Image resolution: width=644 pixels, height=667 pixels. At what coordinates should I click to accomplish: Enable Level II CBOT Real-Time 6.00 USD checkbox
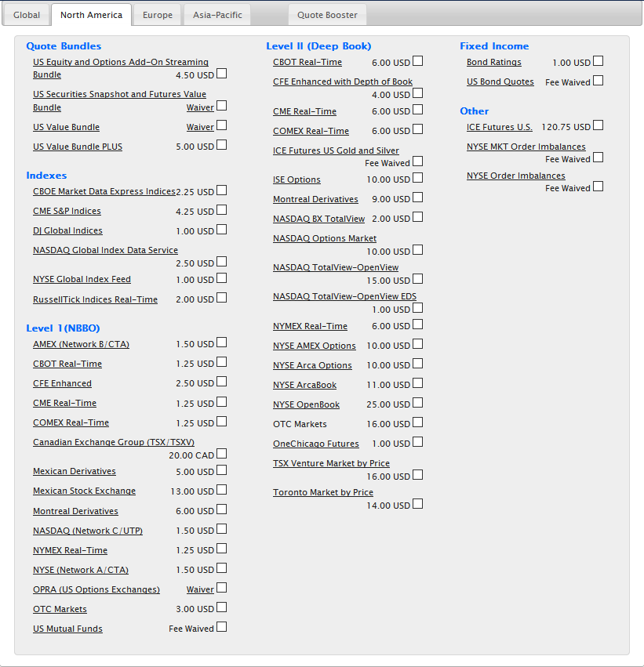click(x=418, y=61)
